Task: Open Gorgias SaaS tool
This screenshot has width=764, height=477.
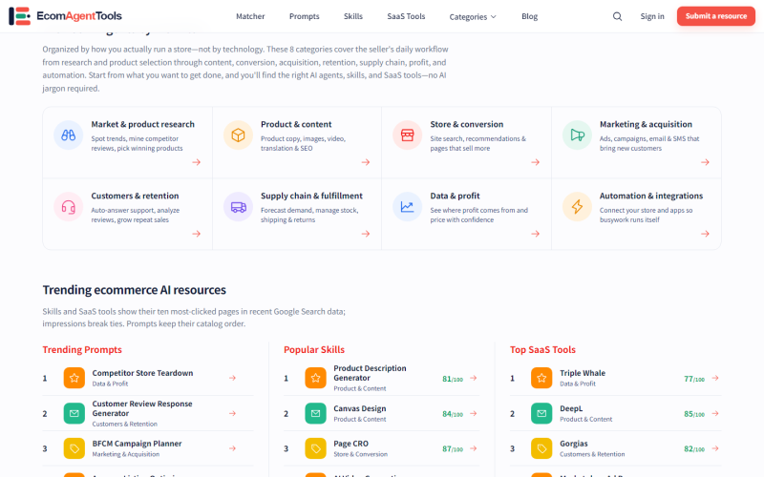Action: point(574,444)
